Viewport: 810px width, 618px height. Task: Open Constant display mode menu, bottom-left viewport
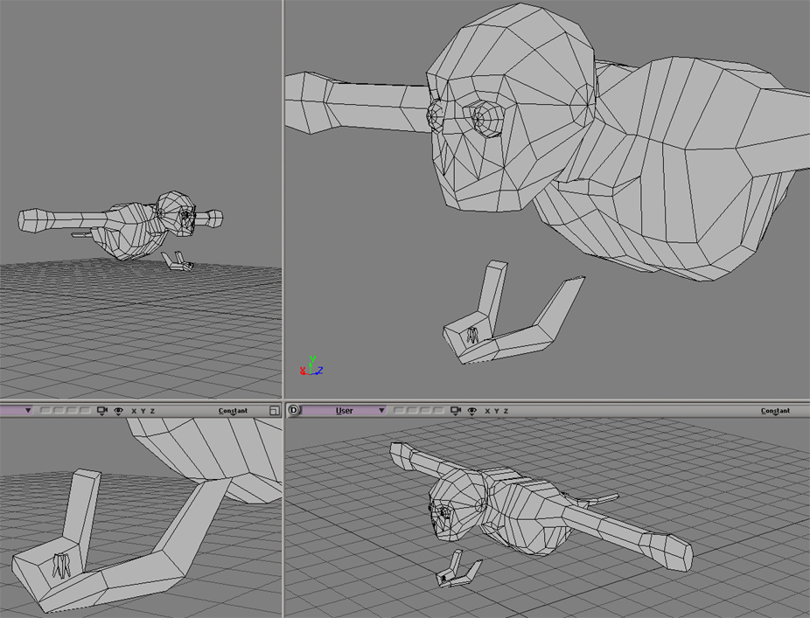(233, 410)
